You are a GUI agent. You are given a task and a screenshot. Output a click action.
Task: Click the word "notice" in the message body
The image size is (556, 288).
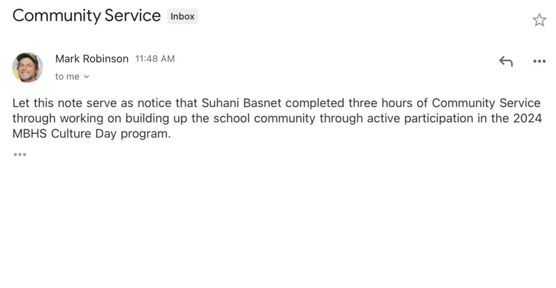154,103
